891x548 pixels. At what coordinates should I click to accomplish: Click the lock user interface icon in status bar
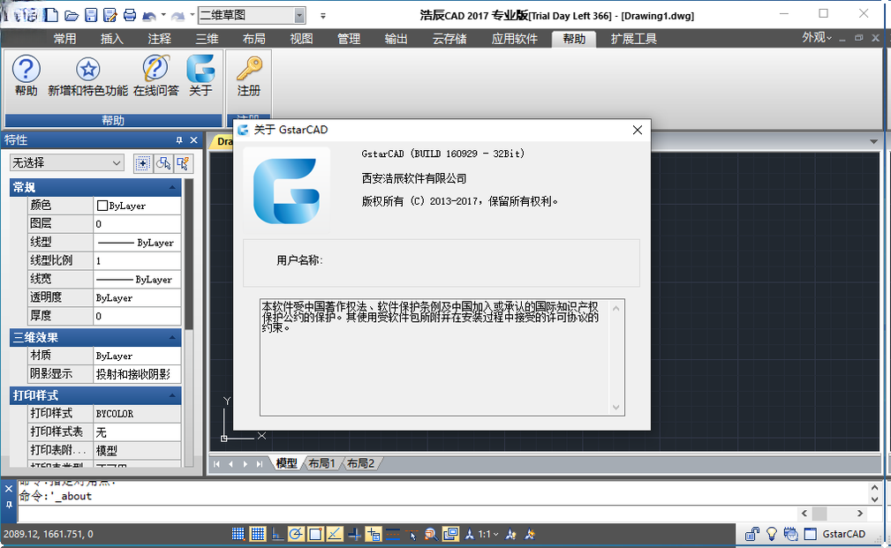[752, 534]
